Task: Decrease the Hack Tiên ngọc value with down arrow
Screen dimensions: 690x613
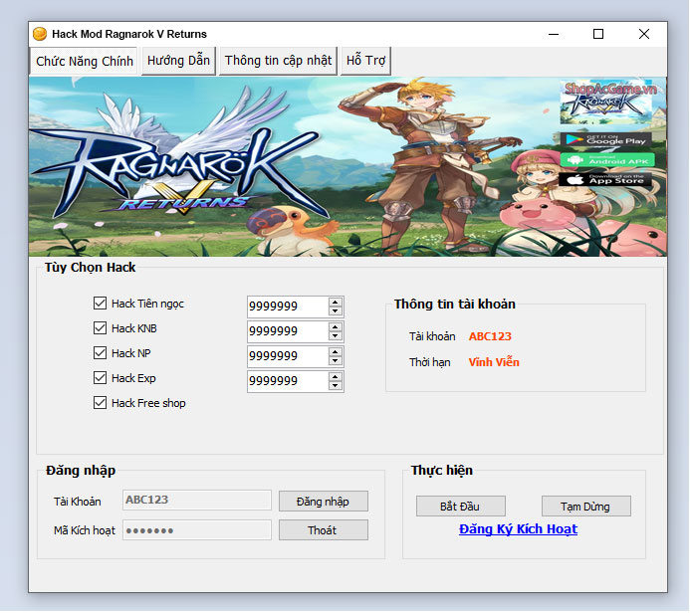Action: point(336,311)
